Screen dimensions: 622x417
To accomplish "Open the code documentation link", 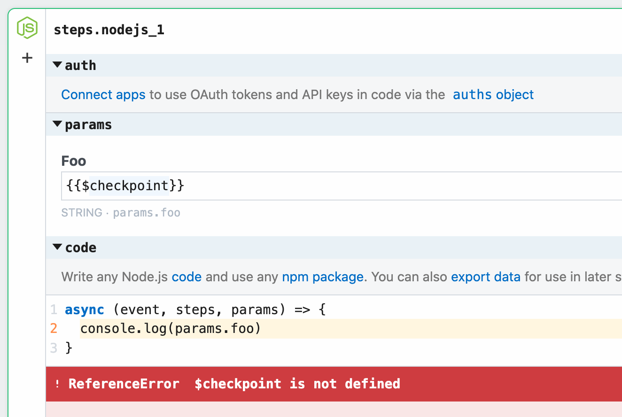I will point(187,277).
